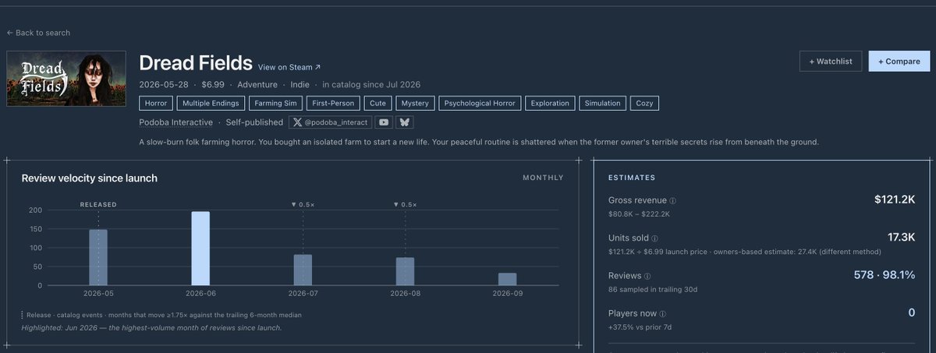
Task: Click the highlighted 2026-06 bar
Action: pyautogui.click(x=200, y=249)
